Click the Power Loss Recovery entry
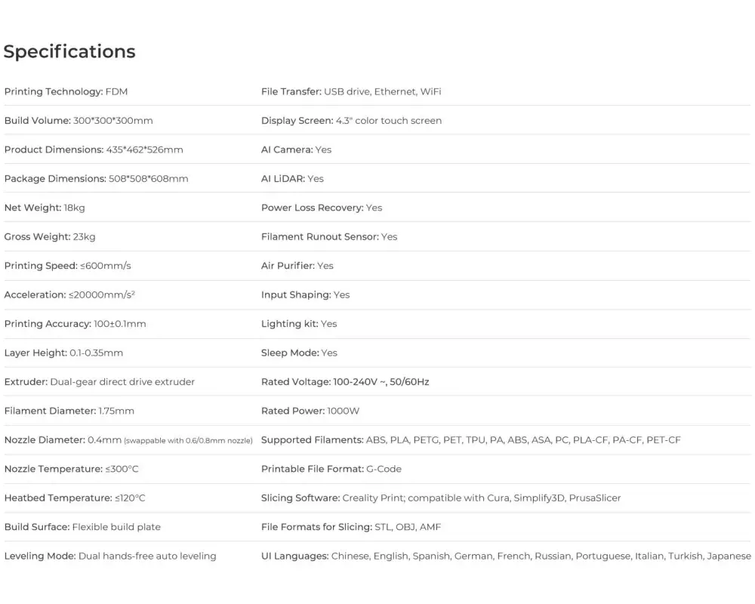 click(x=322, y=208)
